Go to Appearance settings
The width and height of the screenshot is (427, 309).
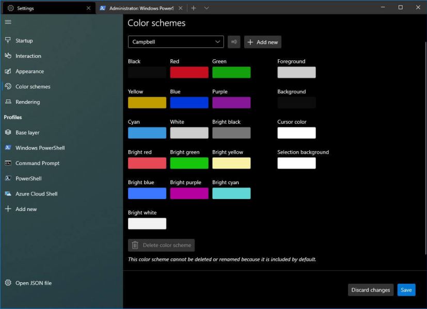pos(61,71)
